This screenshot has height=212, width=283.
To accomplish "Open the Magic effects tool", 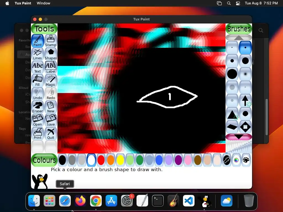I will (51, 81).
